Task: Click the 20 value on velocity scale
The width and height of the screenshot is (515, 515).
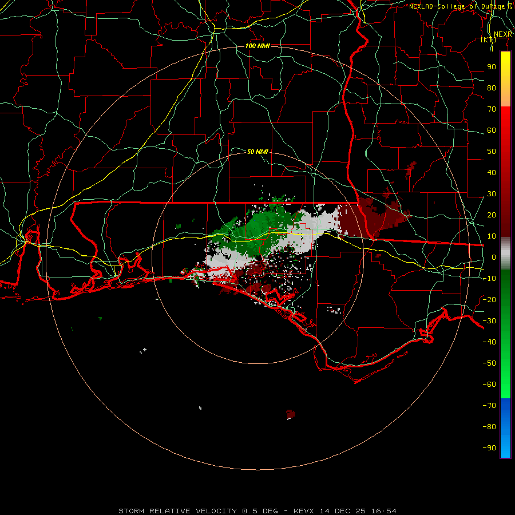Action: coord(492,215)
